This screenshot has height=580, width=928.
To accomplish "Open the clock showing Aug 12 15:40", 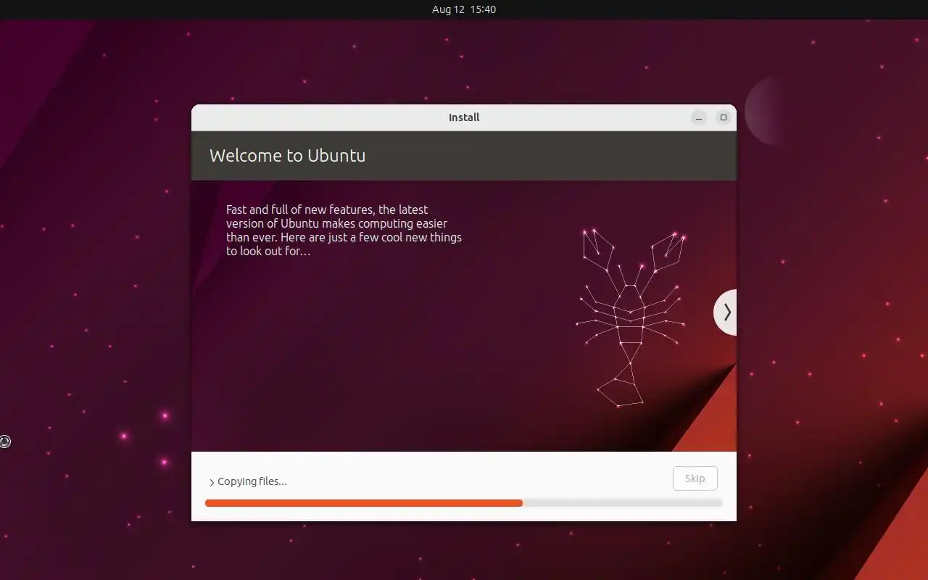I will [x=464, y=9].
